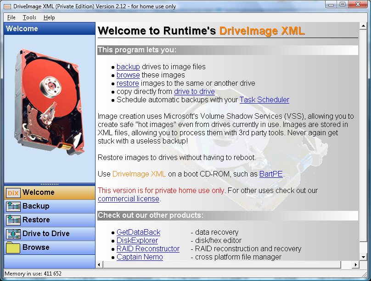Click the horizontal scrollbar left arrow
The width and height of the screenshot is (371, 281).
point(99,264)
